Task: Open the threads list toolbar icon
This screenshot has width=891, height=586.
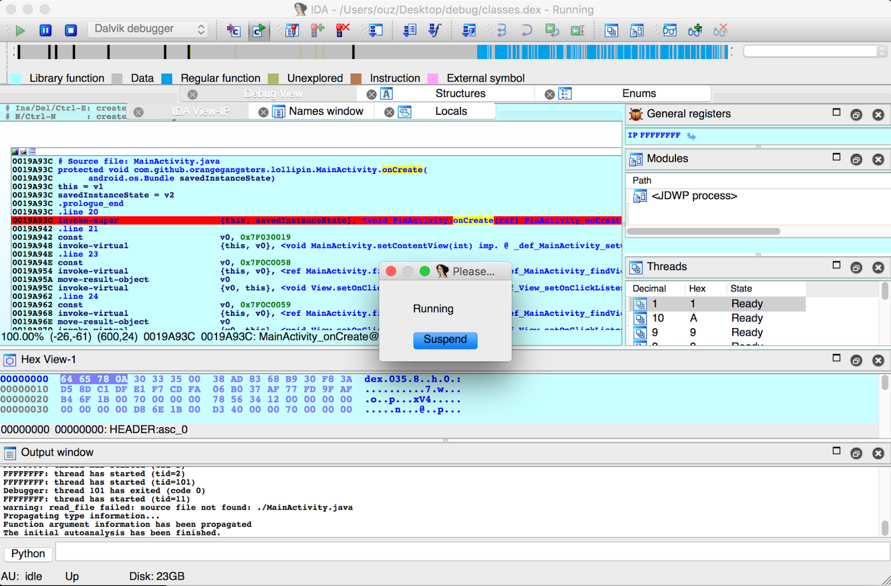Action: tap(611, 30)
